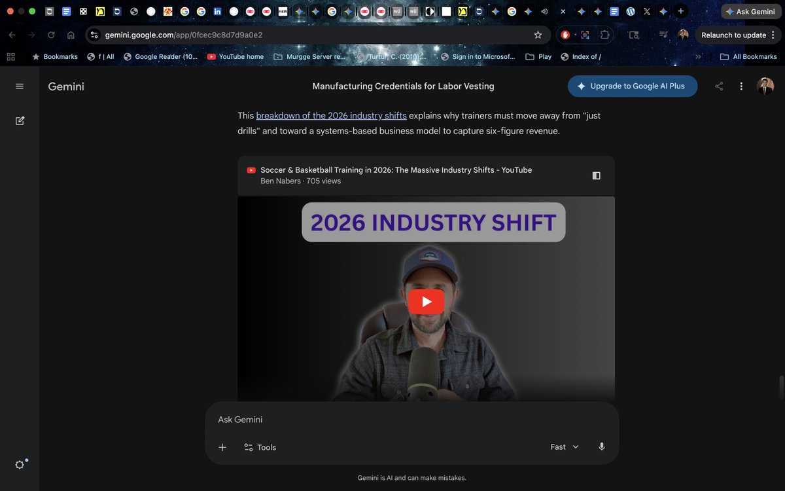The width and height of the screenshot is (785, 491).
Task: Open the apps grid icon in bookmarks bar
Action: point(10,56)
